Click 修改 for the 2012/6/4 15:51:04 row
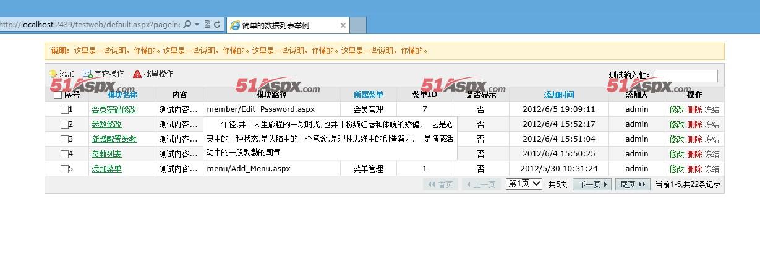The height and width of the screenshot is (256, 760). click(677, 139)
